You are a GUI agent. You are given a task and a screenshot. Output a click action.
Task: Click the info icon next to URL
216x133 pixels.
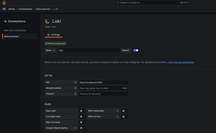tap(75, 82)
